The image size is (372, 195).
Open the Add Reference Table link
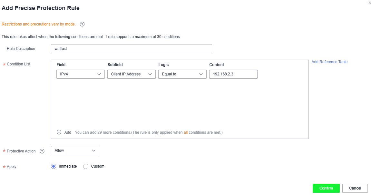coord(329,62)
